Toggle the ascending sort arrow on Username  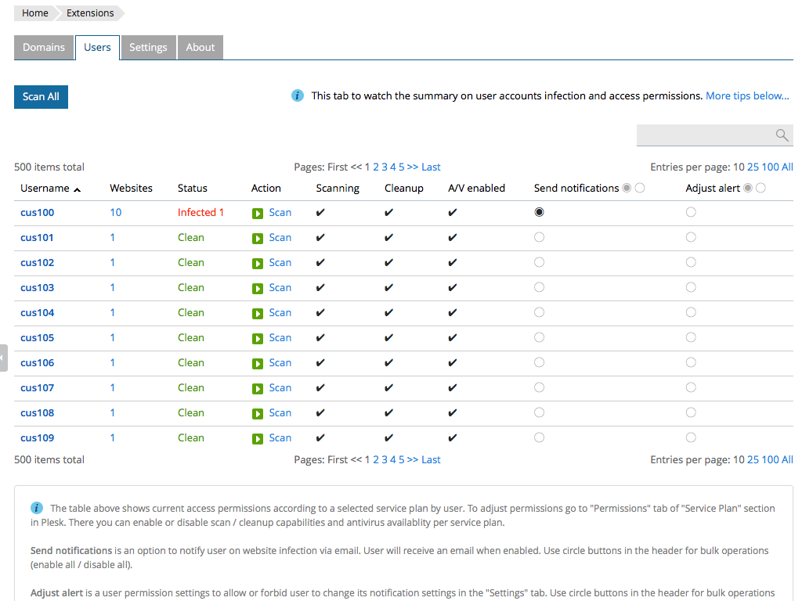[77, 189]
